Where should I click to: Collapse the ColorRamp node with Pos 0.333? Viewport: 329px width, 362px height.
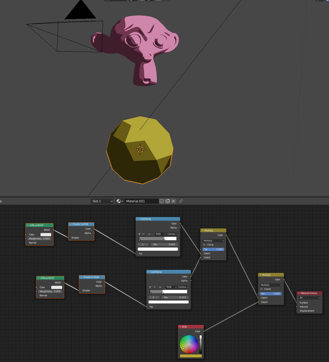(149, 272)
